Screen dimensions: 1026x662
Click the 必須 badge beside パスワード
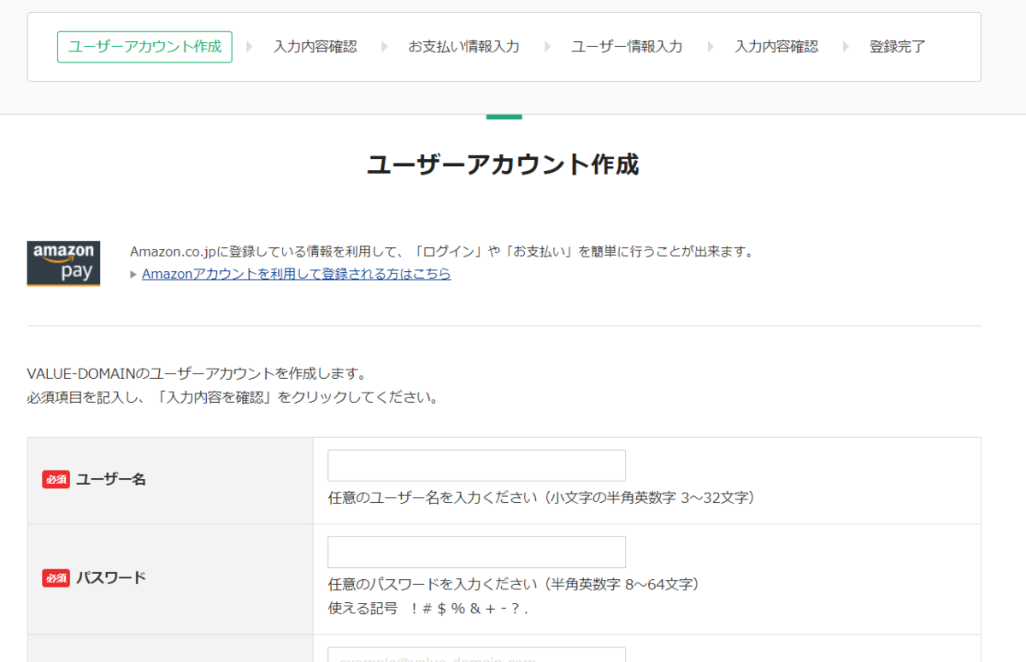[56, 578]
